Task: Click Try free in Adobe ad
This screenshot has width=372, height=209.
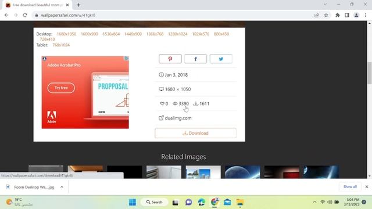Action: 61,88
